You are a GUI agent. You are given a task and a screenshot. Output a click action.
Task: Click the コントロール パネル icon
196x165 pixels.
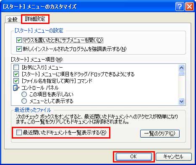[x=16, y=88]
